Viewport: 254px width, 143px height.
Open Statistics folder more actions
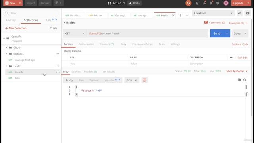tap(57, 54)
